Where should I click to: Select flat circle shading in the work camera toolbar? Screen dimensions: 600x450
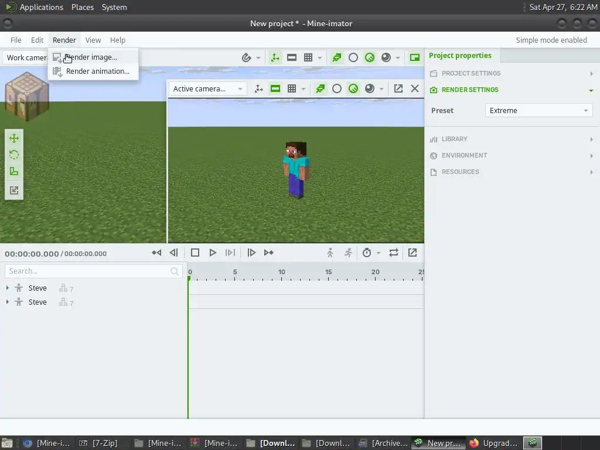click(353, 58)
